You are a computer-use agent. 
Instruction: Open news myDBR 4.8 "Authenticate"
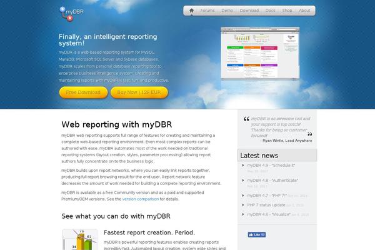(272, 181)
